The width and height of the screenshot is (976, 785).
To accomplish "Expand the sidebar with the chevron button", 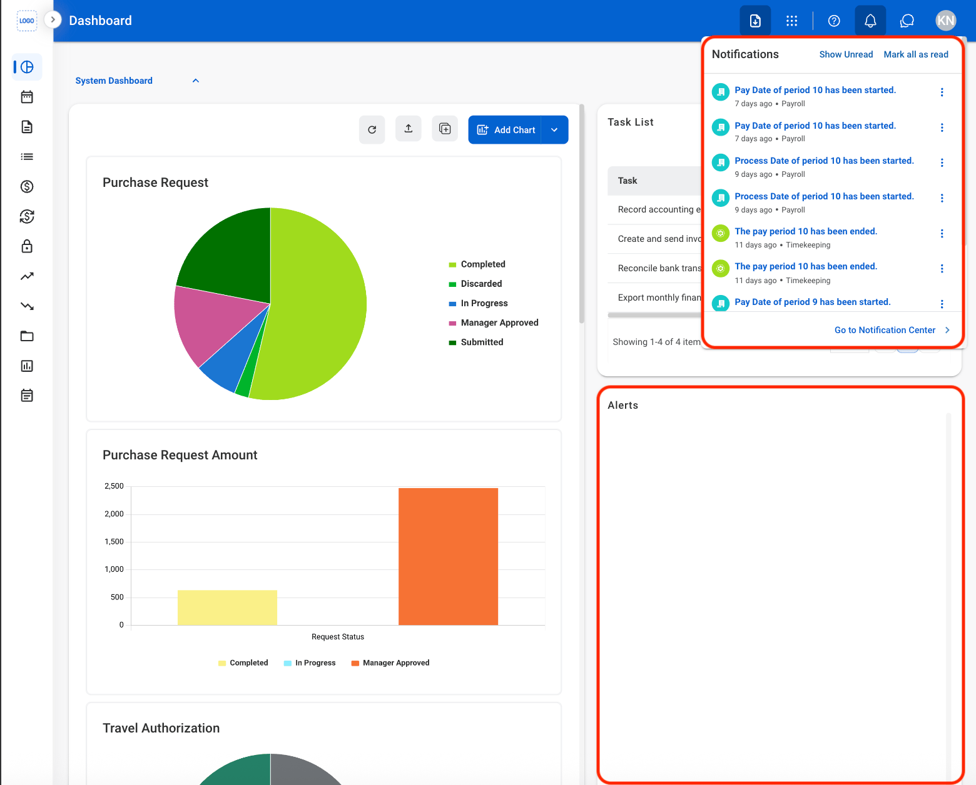I will click(x=53, y=20).
